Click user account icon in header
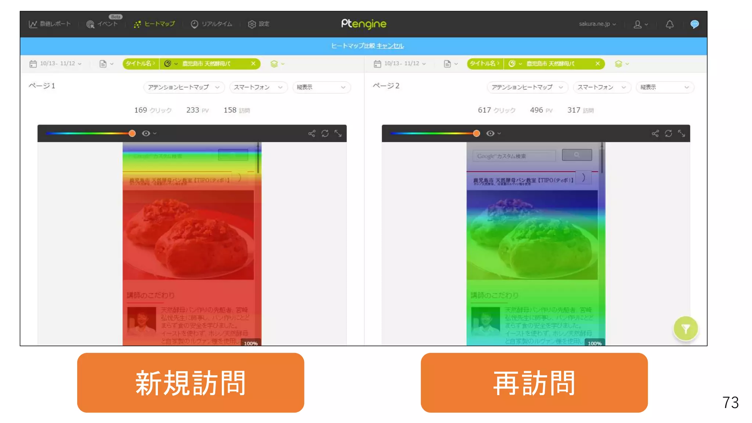752x423 pixels. 638,24
